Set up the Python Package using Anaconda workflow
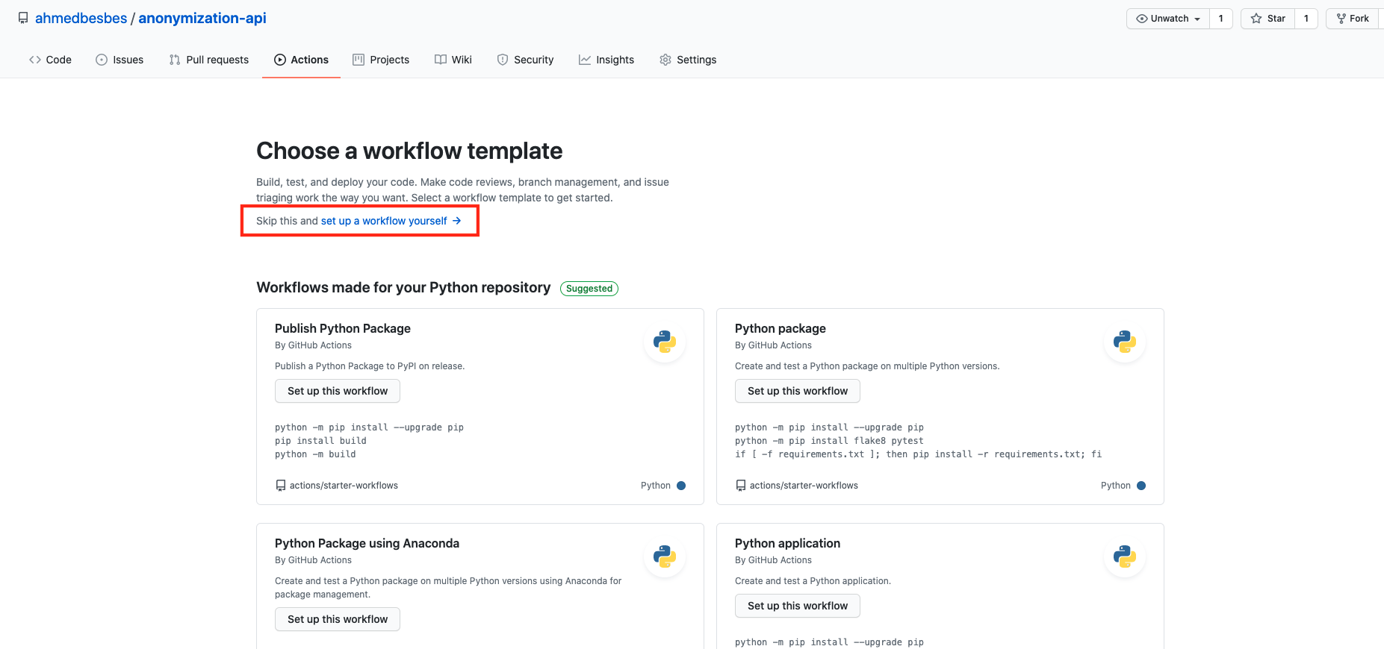Viewport: 1384px width, 649px height. (x=338, y=619)
